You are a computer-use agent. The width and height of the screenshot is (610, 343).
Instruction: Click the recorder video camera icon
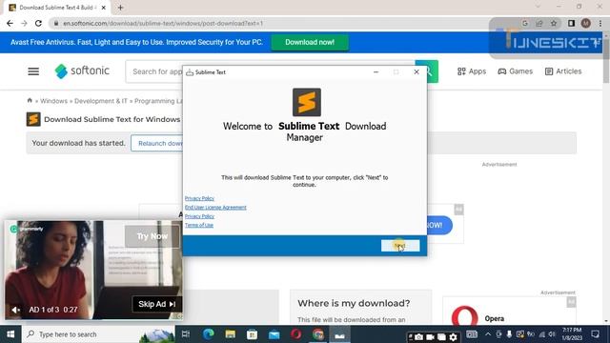click(430, 336)
